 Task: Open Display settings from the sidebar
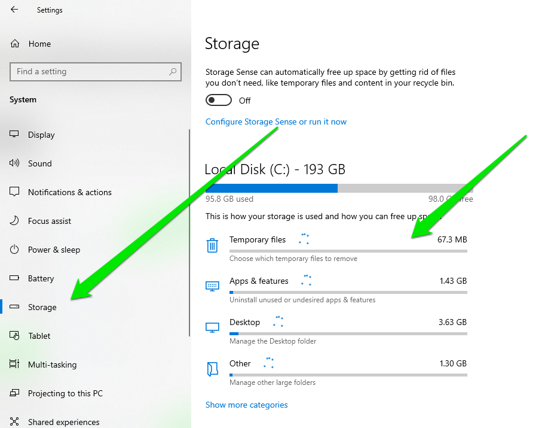pos(13,135)
